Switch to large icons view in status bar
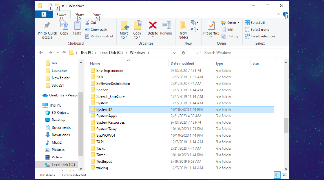 (x=284, y=175)
